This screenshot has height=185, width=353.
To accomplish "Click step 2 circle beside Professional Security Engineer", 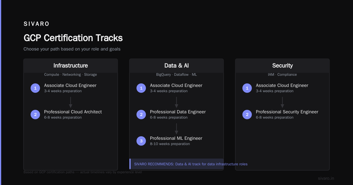I will pos(247,115).
